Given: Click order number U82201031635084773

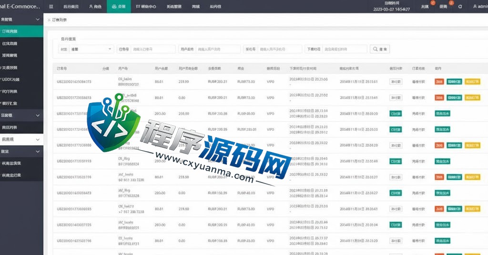Looking at the screenshot, I should click(x=74, y=82).
